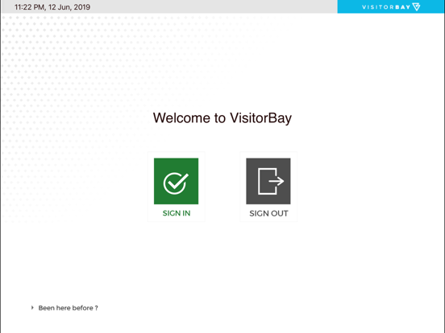
Task: Select the date and time text
Action: tap(52, 7)
